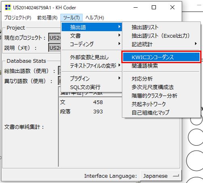Expand the 記述統計 submenu
The height and width of the screenshot is (183, 203).
point(161,44)
